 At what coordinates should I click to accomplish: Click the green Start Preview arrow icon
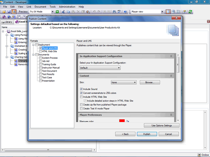click(57, 12)
